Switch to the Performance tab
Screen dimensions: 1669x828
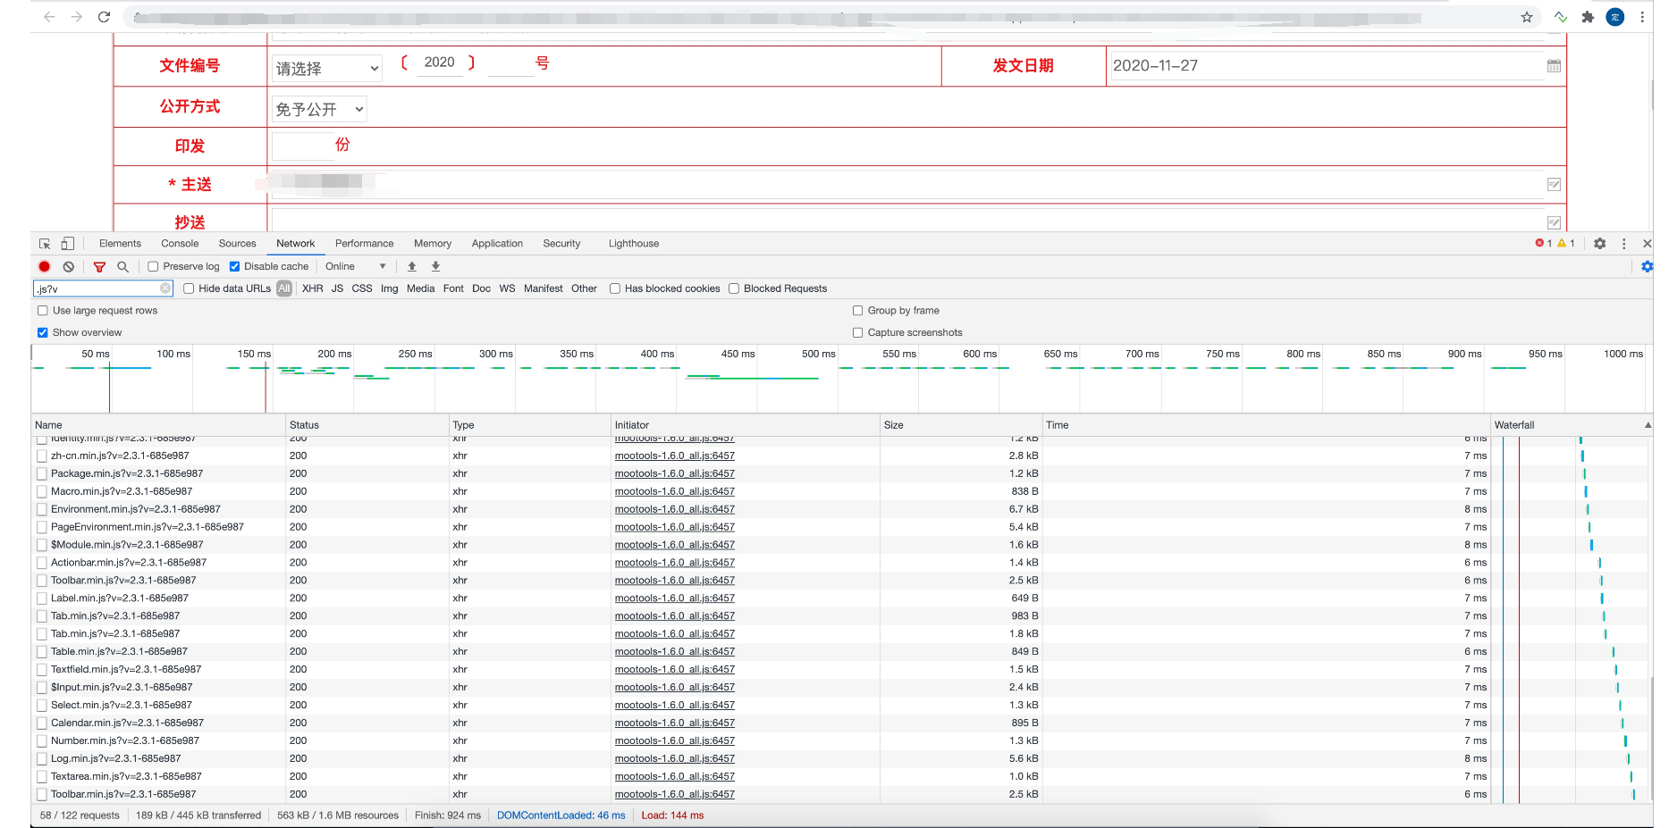tap(364, 244)
